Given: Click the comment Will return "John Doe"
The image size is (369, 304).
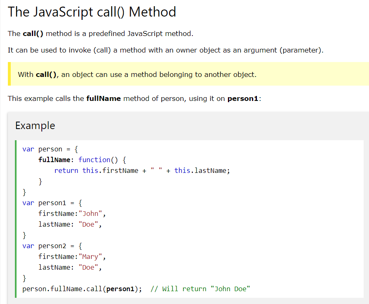Looking at the screenshot, I should (x=201, y=289).
